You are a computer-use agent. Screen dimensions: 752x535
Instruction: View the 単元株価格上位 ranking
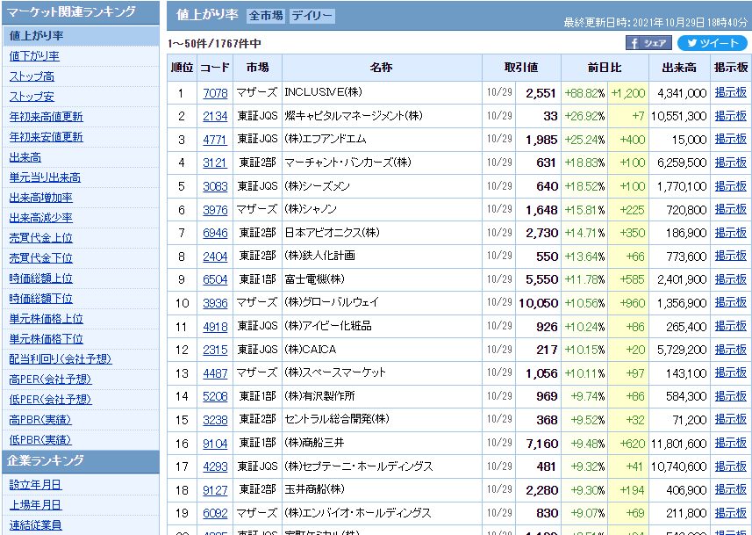(46, 318)
